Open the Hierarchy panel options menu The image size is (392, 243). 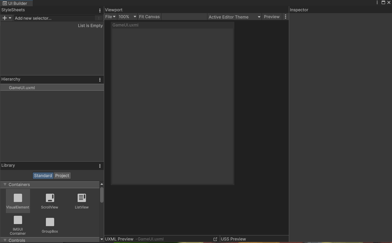100,80
